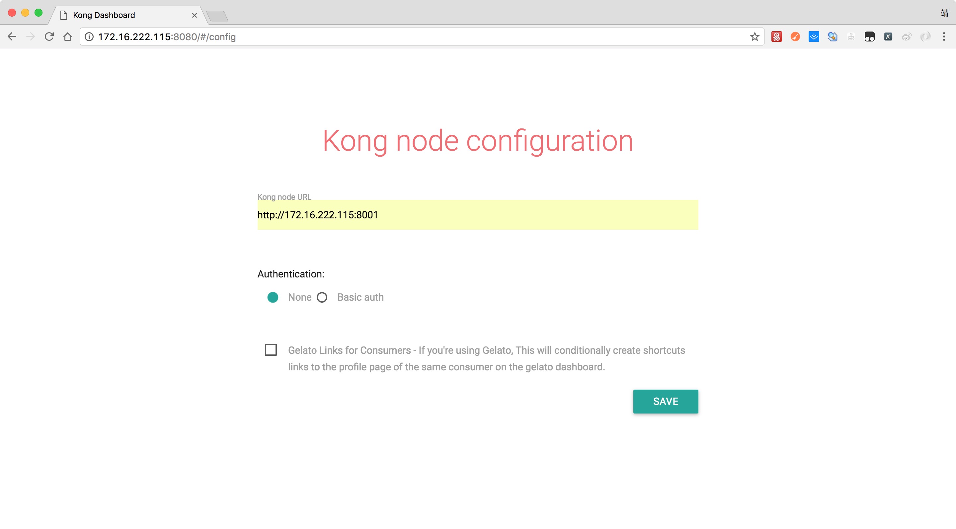Screen dimensions: 956x529
Task: Click the Gelato Links description text
Action: pyautogui.click(x=487, y=358)
